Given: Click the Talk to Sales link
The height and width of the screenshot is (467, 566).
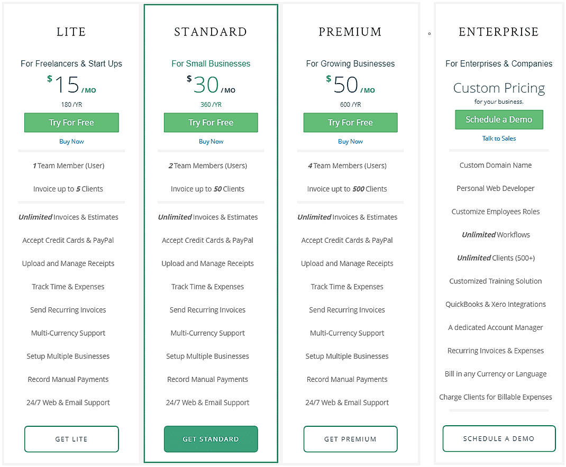Looking at the screenshot, I should tap(499, 138).
